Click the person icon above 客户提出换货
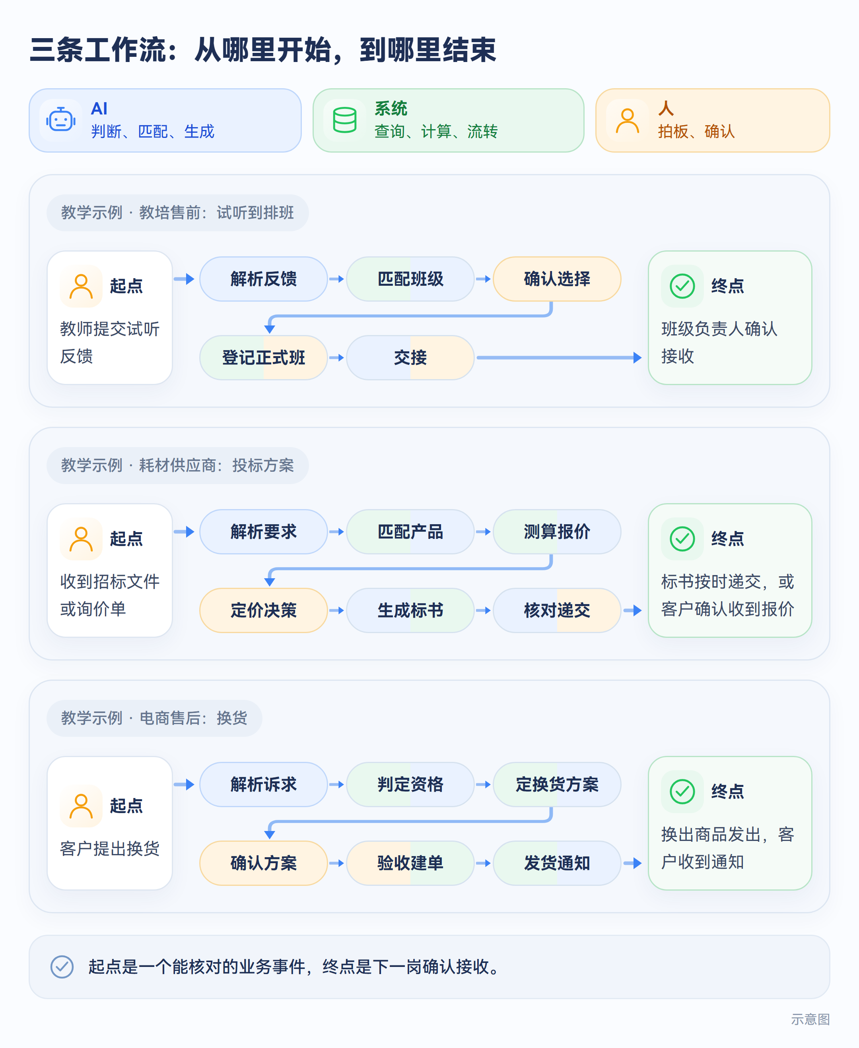Image resolution: width=859 pixels, height=1048 pixels. point(81,806)
